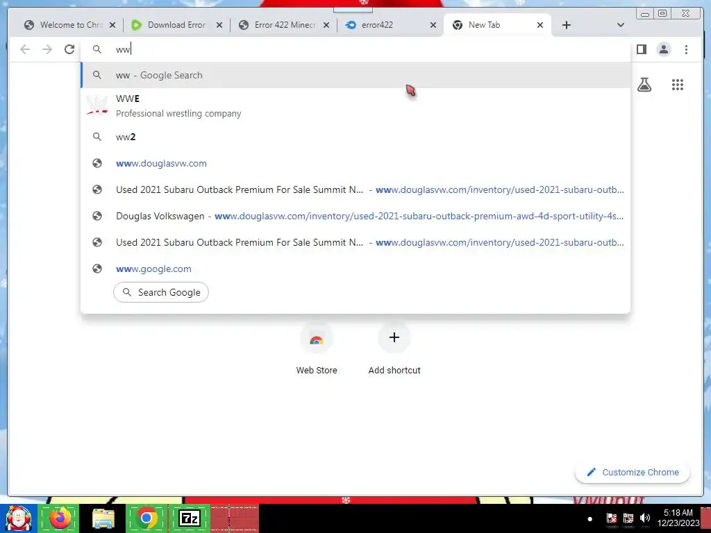The image size is (711, 533).
Task: Click the volume speaker tray icon
Action: point(645,518)
